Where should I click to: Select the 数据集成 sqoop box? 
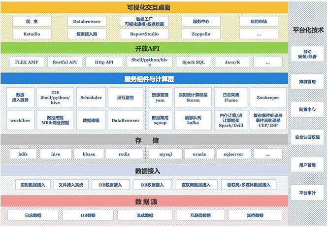coord(160,120)
